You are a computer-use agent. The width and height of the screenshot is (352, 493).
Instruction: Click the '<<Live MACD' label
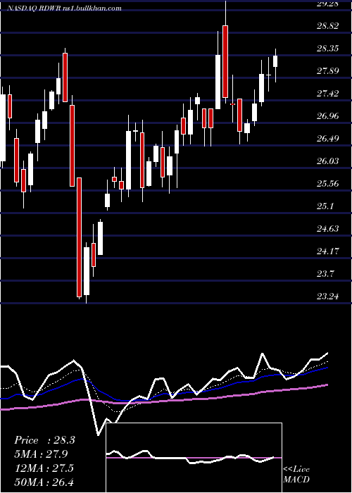pos(296,474)
